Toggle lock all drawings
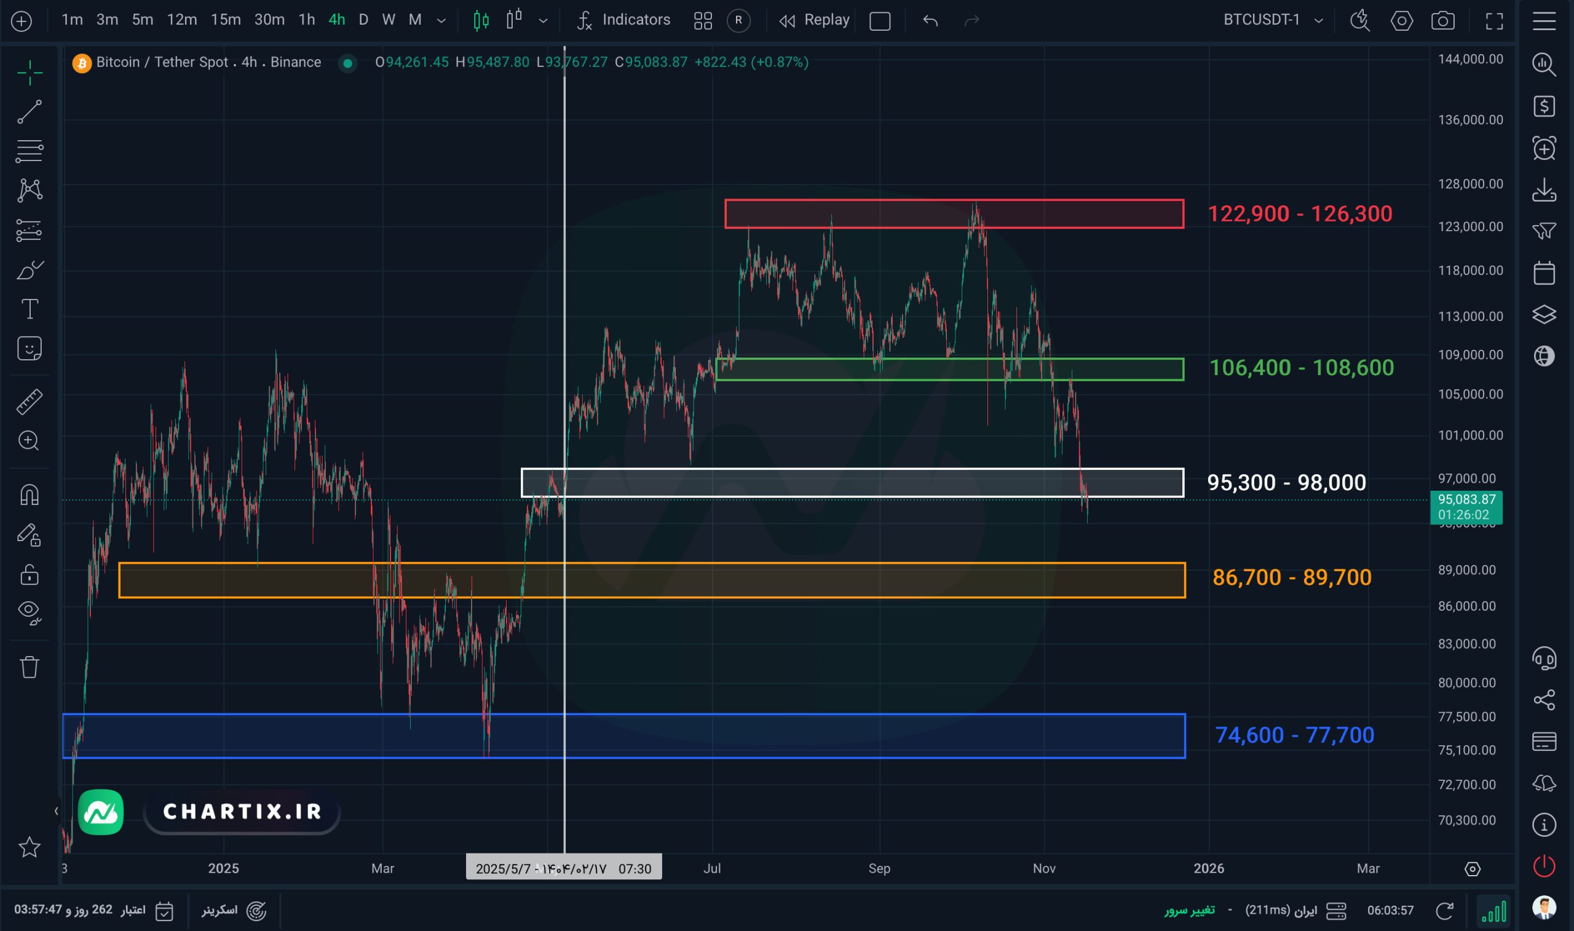 [29, 575]
